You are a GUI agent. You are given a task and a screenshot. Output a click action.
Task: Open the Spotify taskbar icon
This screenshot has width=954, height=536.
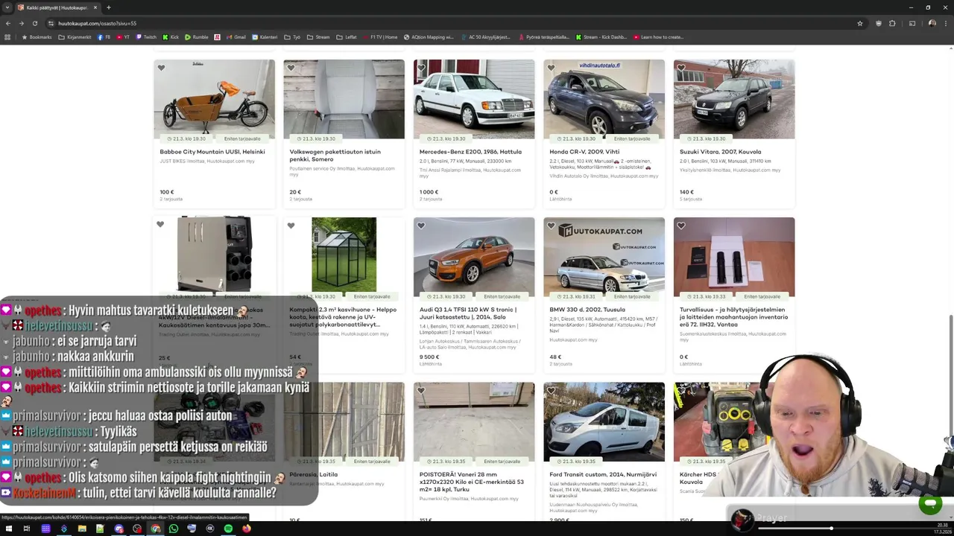point(228,529)
